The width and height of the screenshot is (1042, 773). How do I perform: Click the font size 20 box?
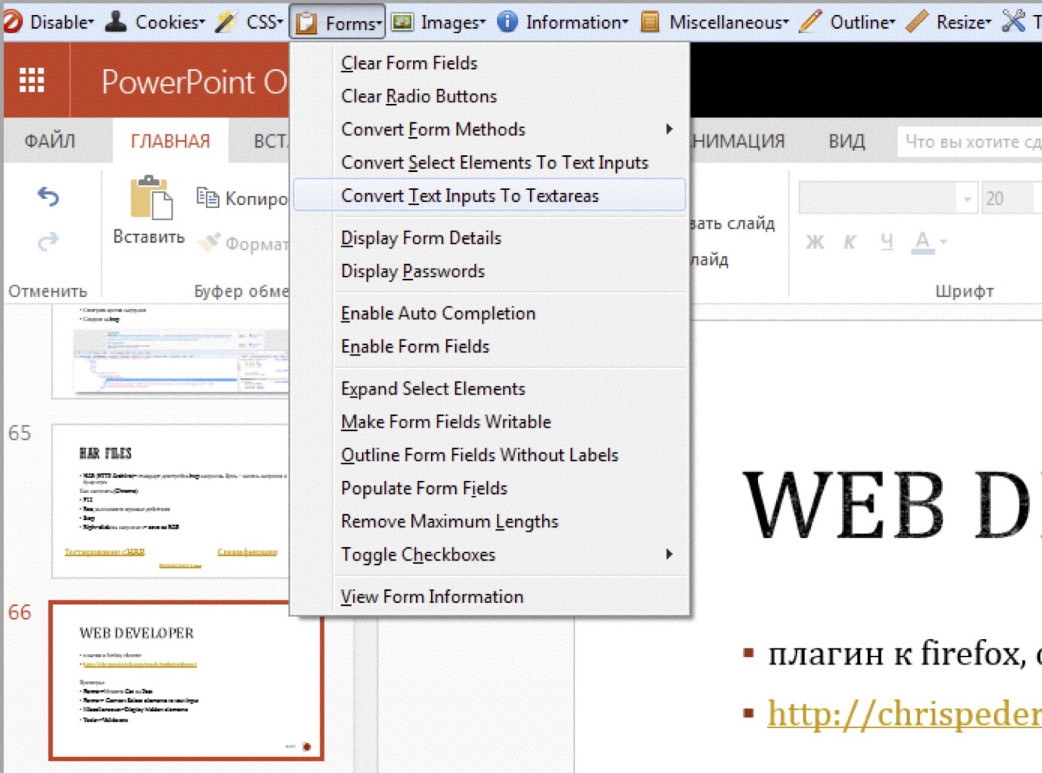pyautogui.click(x=1008, y=198)
